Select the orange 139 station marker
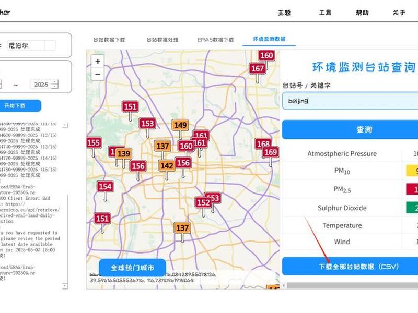 tap(124, 153)
